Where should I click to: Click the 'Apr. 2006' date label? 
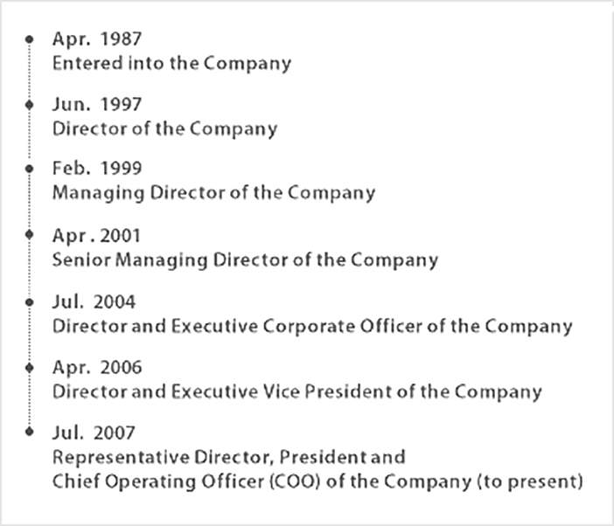pos(97,368)
